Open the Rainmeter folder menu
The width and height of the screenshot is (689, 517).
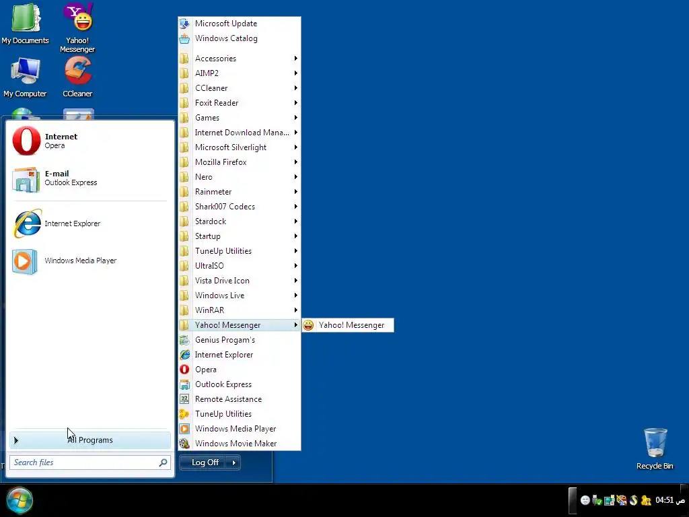point(240,192)
